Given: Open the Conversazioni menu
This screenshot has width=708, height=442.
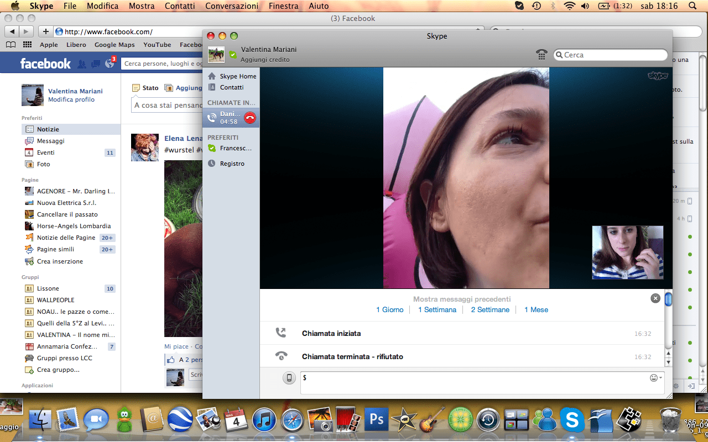Looking at the screenshot, I should 232,6.
